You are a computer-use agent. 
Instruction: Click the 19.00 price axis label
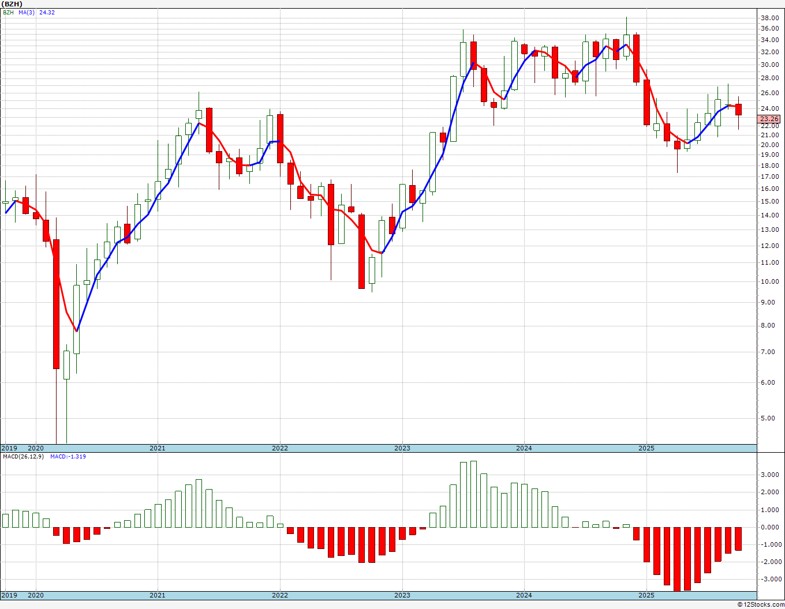click(x=770, y=155)
